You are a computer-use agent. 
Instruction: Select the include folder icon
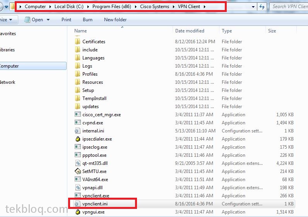click(x=78, y=49)
